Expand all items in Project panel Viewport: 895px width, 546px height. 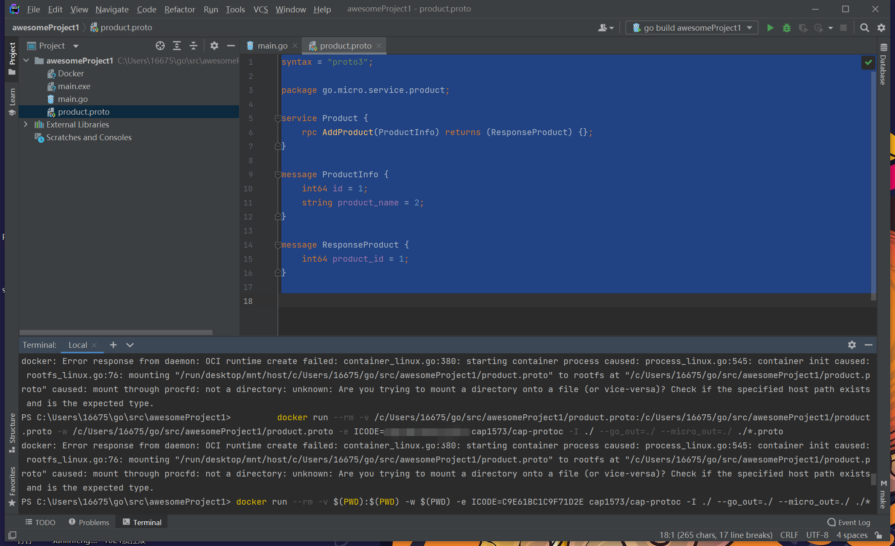pos(177,46)
